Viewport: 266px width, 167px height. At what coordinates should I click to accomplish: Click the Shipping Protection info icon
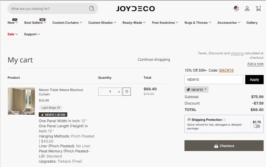[225, 120]
